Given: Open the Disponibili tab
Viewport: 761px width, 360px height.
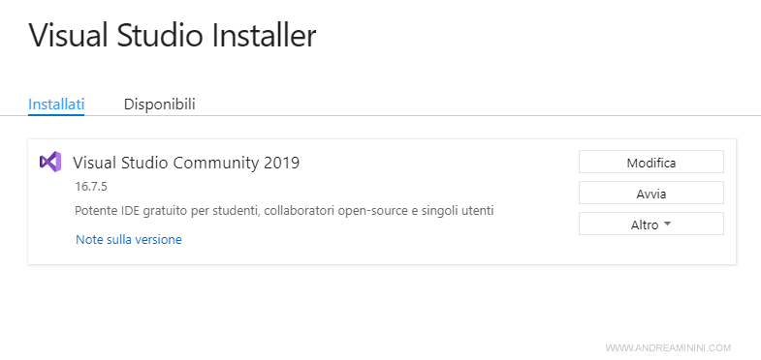Looking at the screenshot, I should [x=160, y=105].
